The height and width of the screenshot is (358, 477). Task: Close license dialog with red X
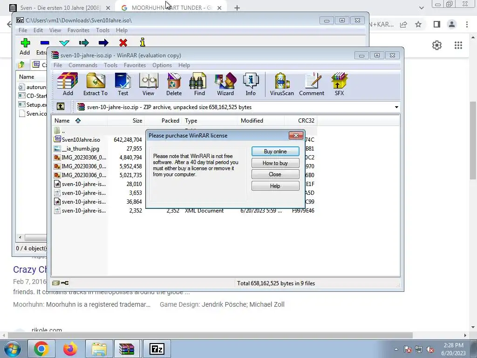296,136
